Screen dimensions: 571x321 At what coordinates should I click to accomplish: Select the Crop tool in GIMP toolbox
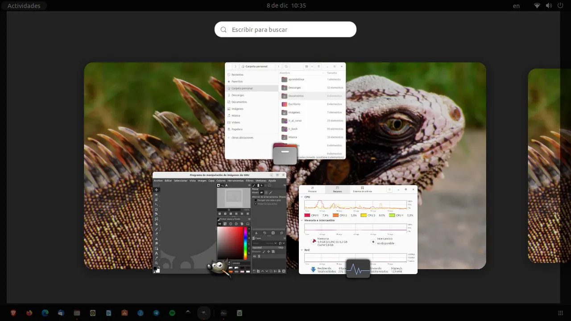pos(157,210)
